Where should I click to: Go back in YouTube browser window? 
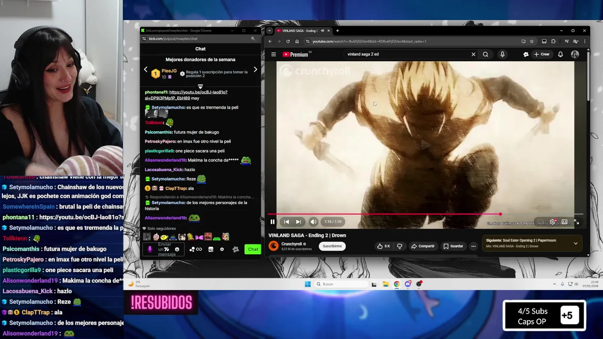(270, 41)
